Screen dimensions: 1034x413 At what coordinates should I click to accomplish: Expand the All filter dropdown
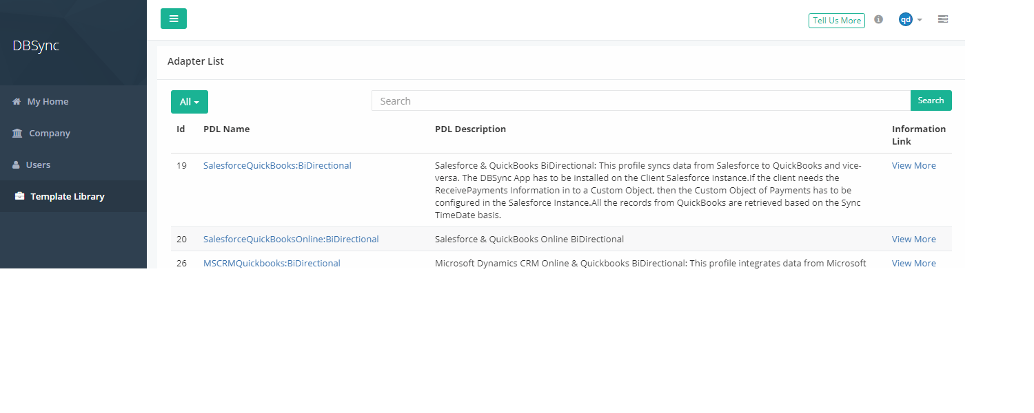[190, 102]
